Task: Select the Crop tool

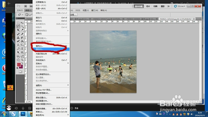Action: pyautogui.click(x=18, y=30)
